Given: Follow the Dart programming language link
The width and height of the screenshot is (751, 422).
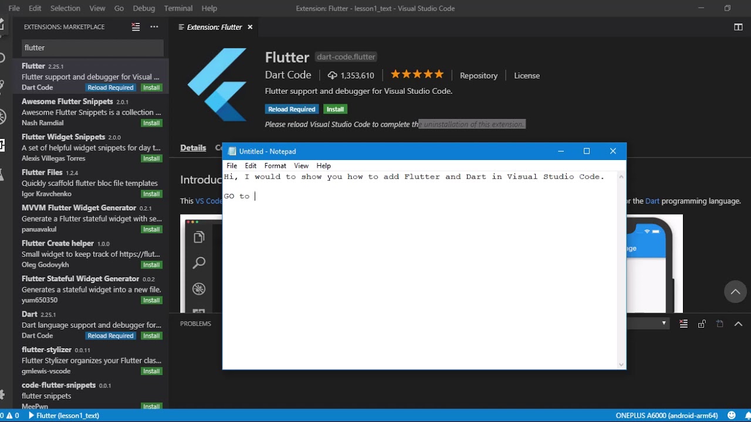Looking at the screenshot, I should click(652, 201).
